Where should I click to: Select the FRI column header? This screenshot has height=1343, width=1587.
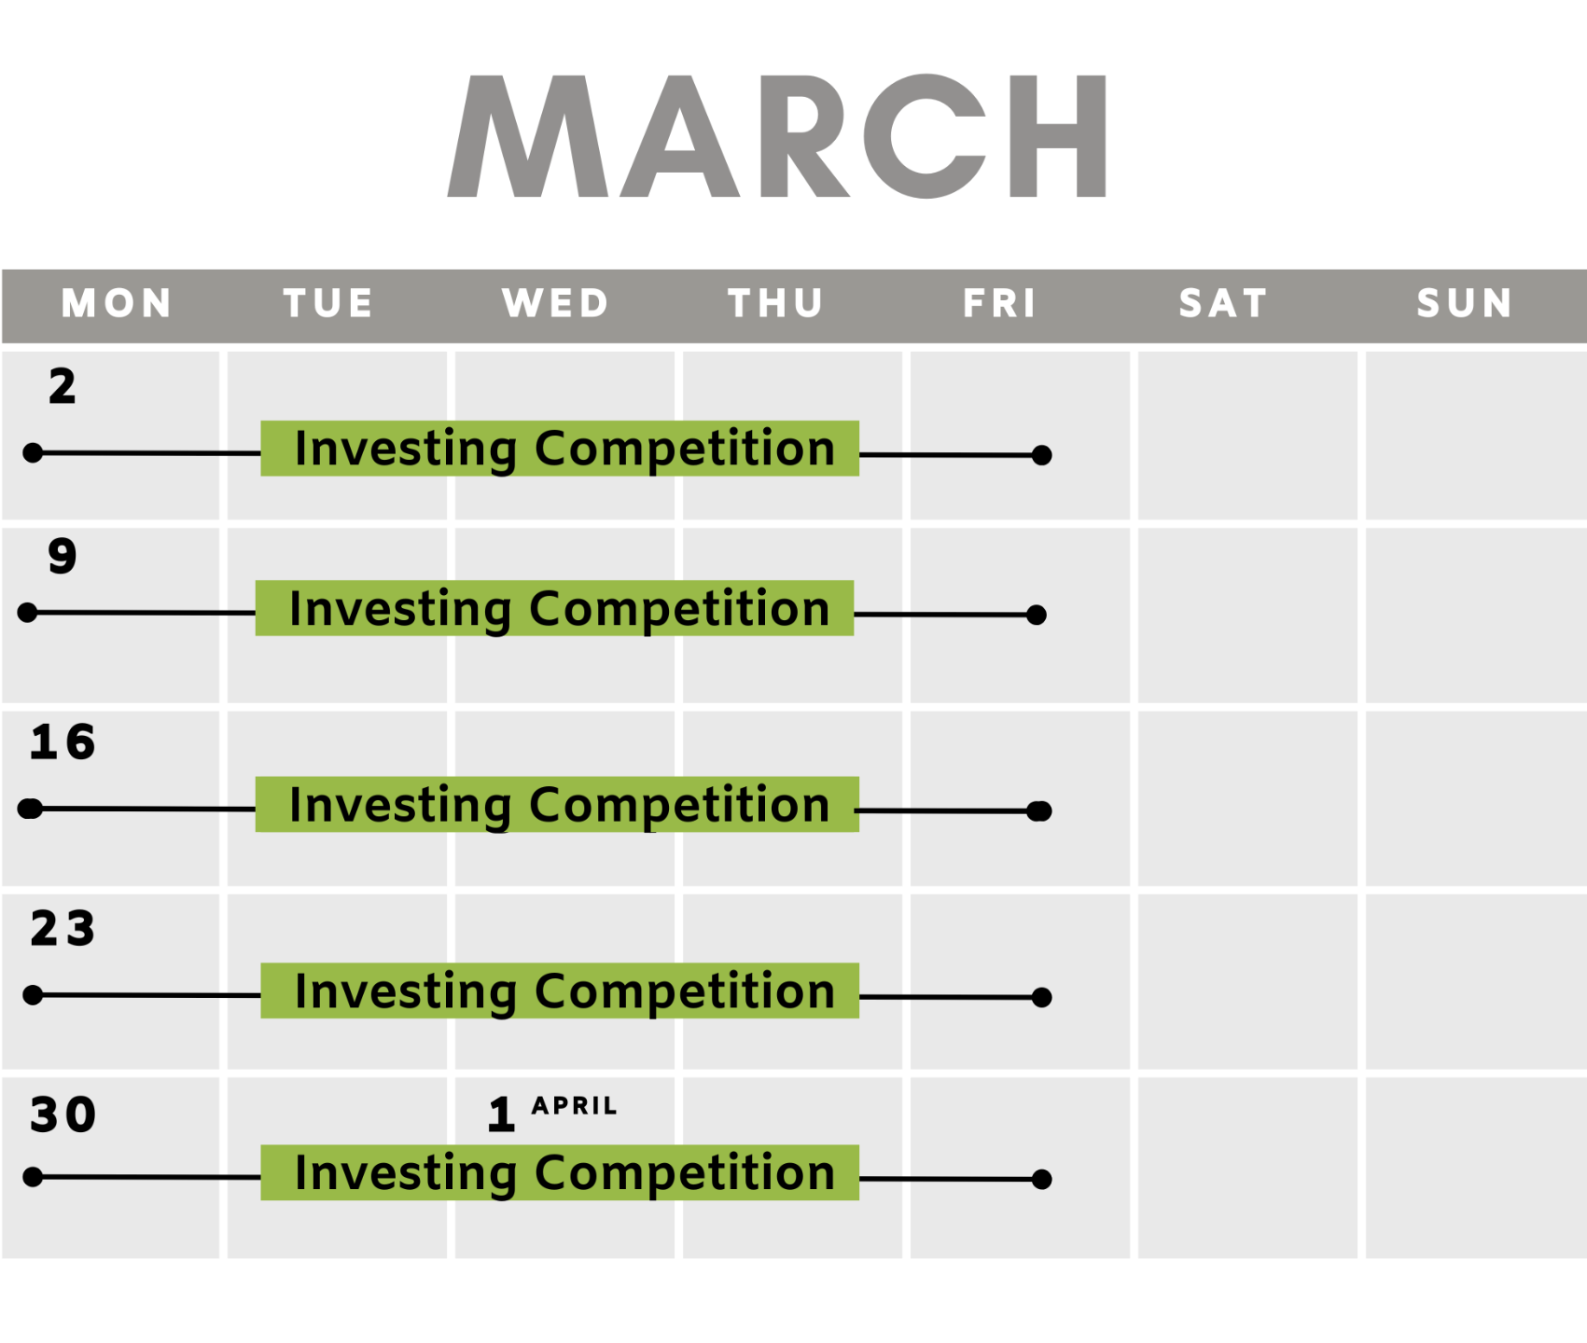(x=1000, y=303)
